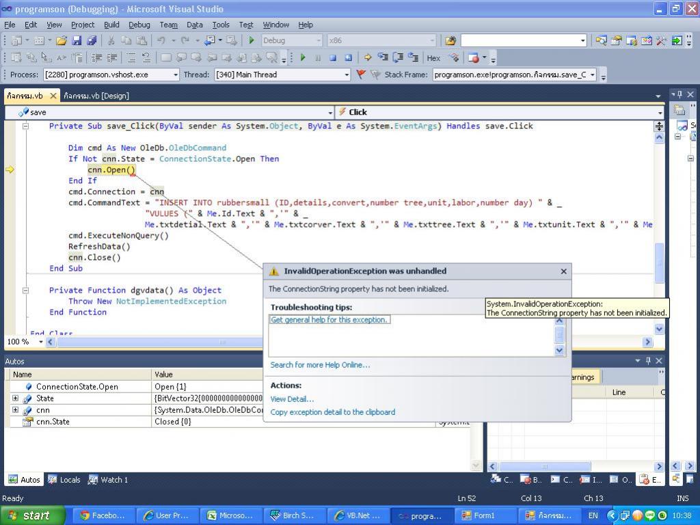The height and width of the screenshot is (525, 700).
Task: Click the Error List horizontal scrollbar thumb
Action: [545, 466]
